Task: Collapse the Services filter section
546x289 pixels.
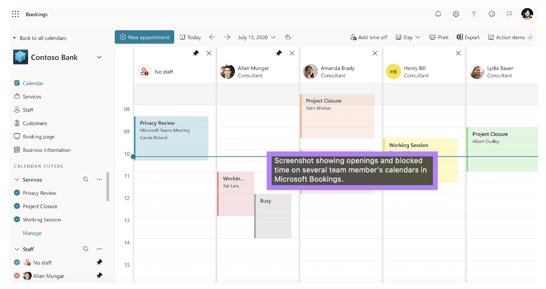Action: [x=17, y=179]
